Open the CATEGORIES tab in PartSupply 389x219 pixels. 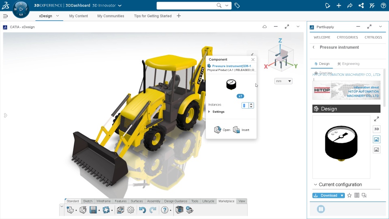[347, 37]
